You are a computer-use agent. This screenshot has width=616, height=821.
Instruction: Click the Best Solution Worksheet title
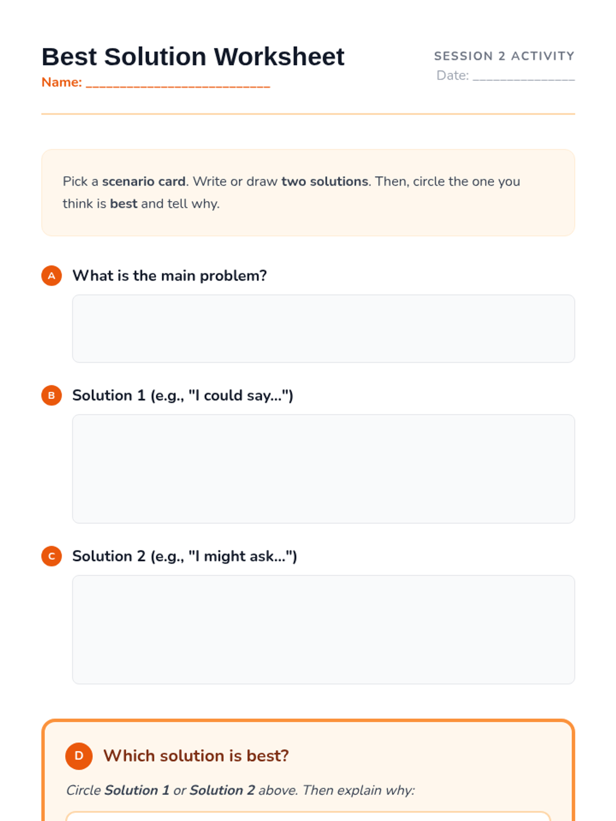(x=192, y=56)
